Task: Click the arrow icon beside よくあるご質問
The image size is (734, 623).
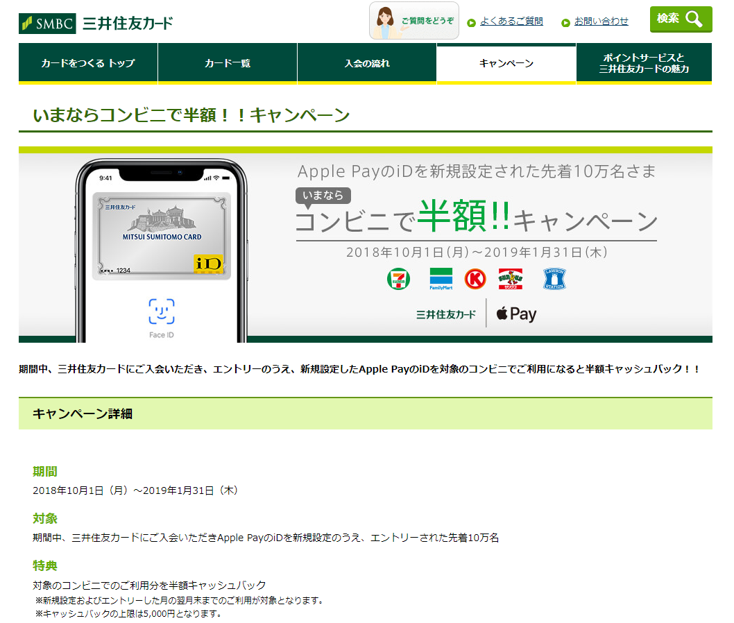Action: tap(471, 22)
